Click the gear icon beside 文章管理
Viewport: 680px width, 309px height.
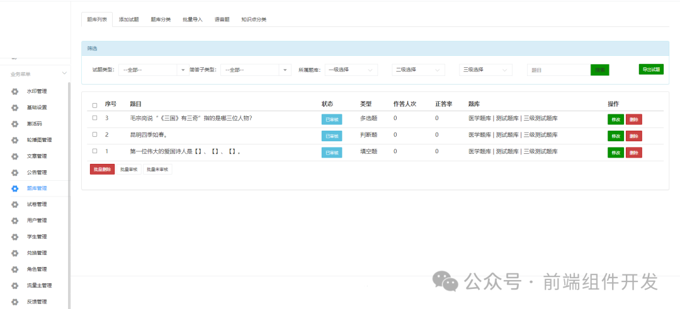[x=15, y=156]
